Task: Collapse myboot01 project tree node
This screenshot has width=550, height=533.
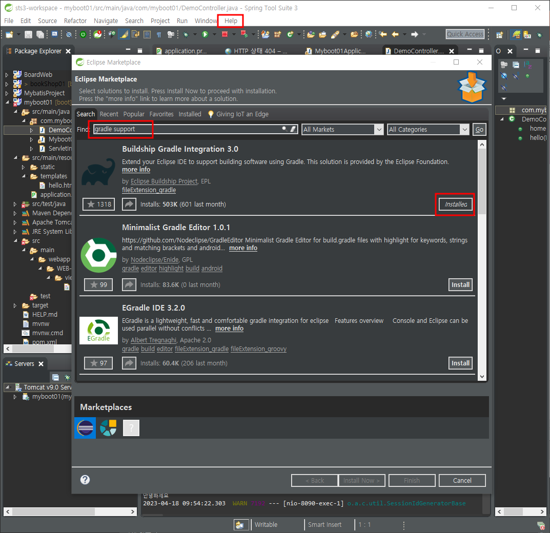Action: click(7, 102)
